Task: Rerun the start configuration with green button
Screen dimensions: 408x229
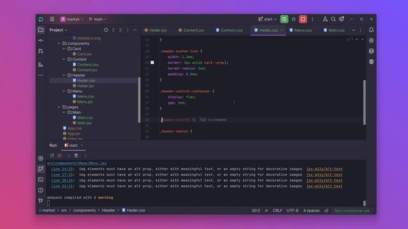Action: (284, 19)
